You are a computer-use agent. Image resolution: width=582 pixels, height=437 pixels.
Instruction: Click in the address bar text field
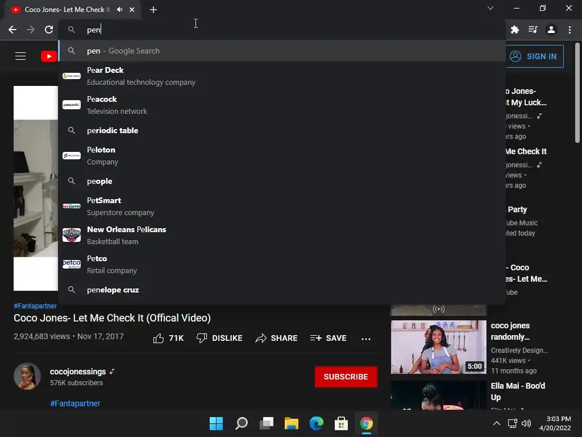282,30
